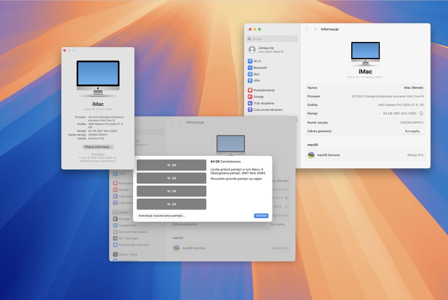Click Szczegóły button for Zakres gwarancji

413,131
